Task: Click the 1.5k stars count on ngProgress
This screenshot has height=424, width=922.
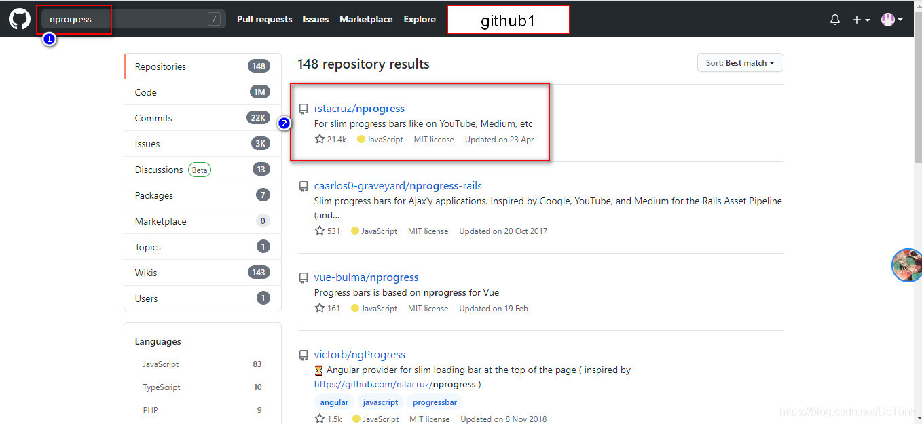Action: (328, 419)
